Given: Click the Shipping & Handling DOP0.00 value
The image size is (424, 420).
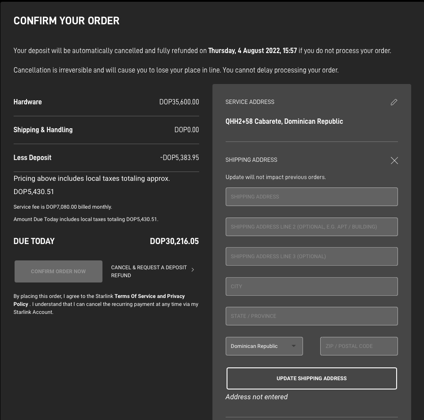Looking at the screenshot, I should pos(186,130).
